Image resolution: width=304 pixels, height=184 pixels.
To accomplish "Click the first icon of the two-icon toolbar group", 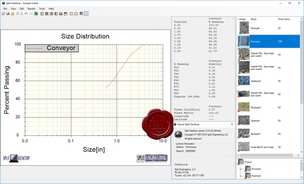I will point(71,14).
